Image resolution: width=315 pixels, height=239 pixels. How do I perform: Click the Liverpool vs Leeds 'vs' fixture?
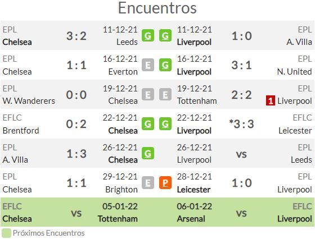[241, 154]
